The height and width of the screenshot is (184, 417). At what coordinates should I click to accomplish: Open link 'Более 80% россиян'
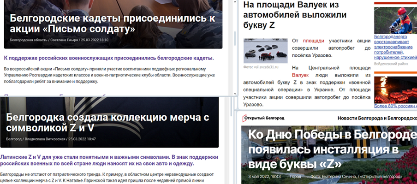(x=395, y=106)
